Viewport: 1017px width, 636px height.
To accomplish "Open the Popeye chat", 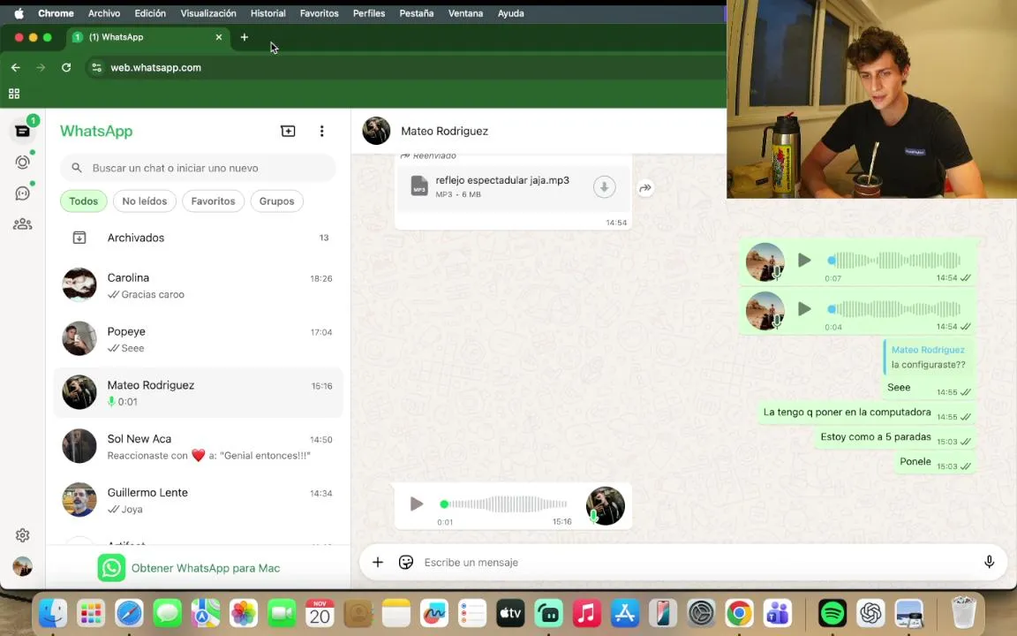I will 199,339.
